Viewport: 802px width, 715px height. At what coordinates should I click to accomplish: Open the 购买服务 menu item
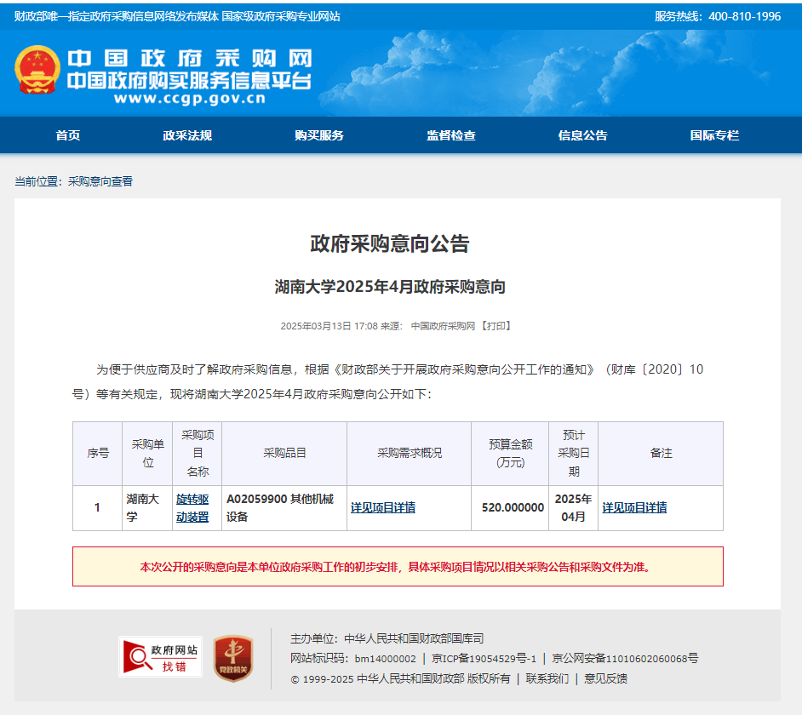click(x=319, y=135)
